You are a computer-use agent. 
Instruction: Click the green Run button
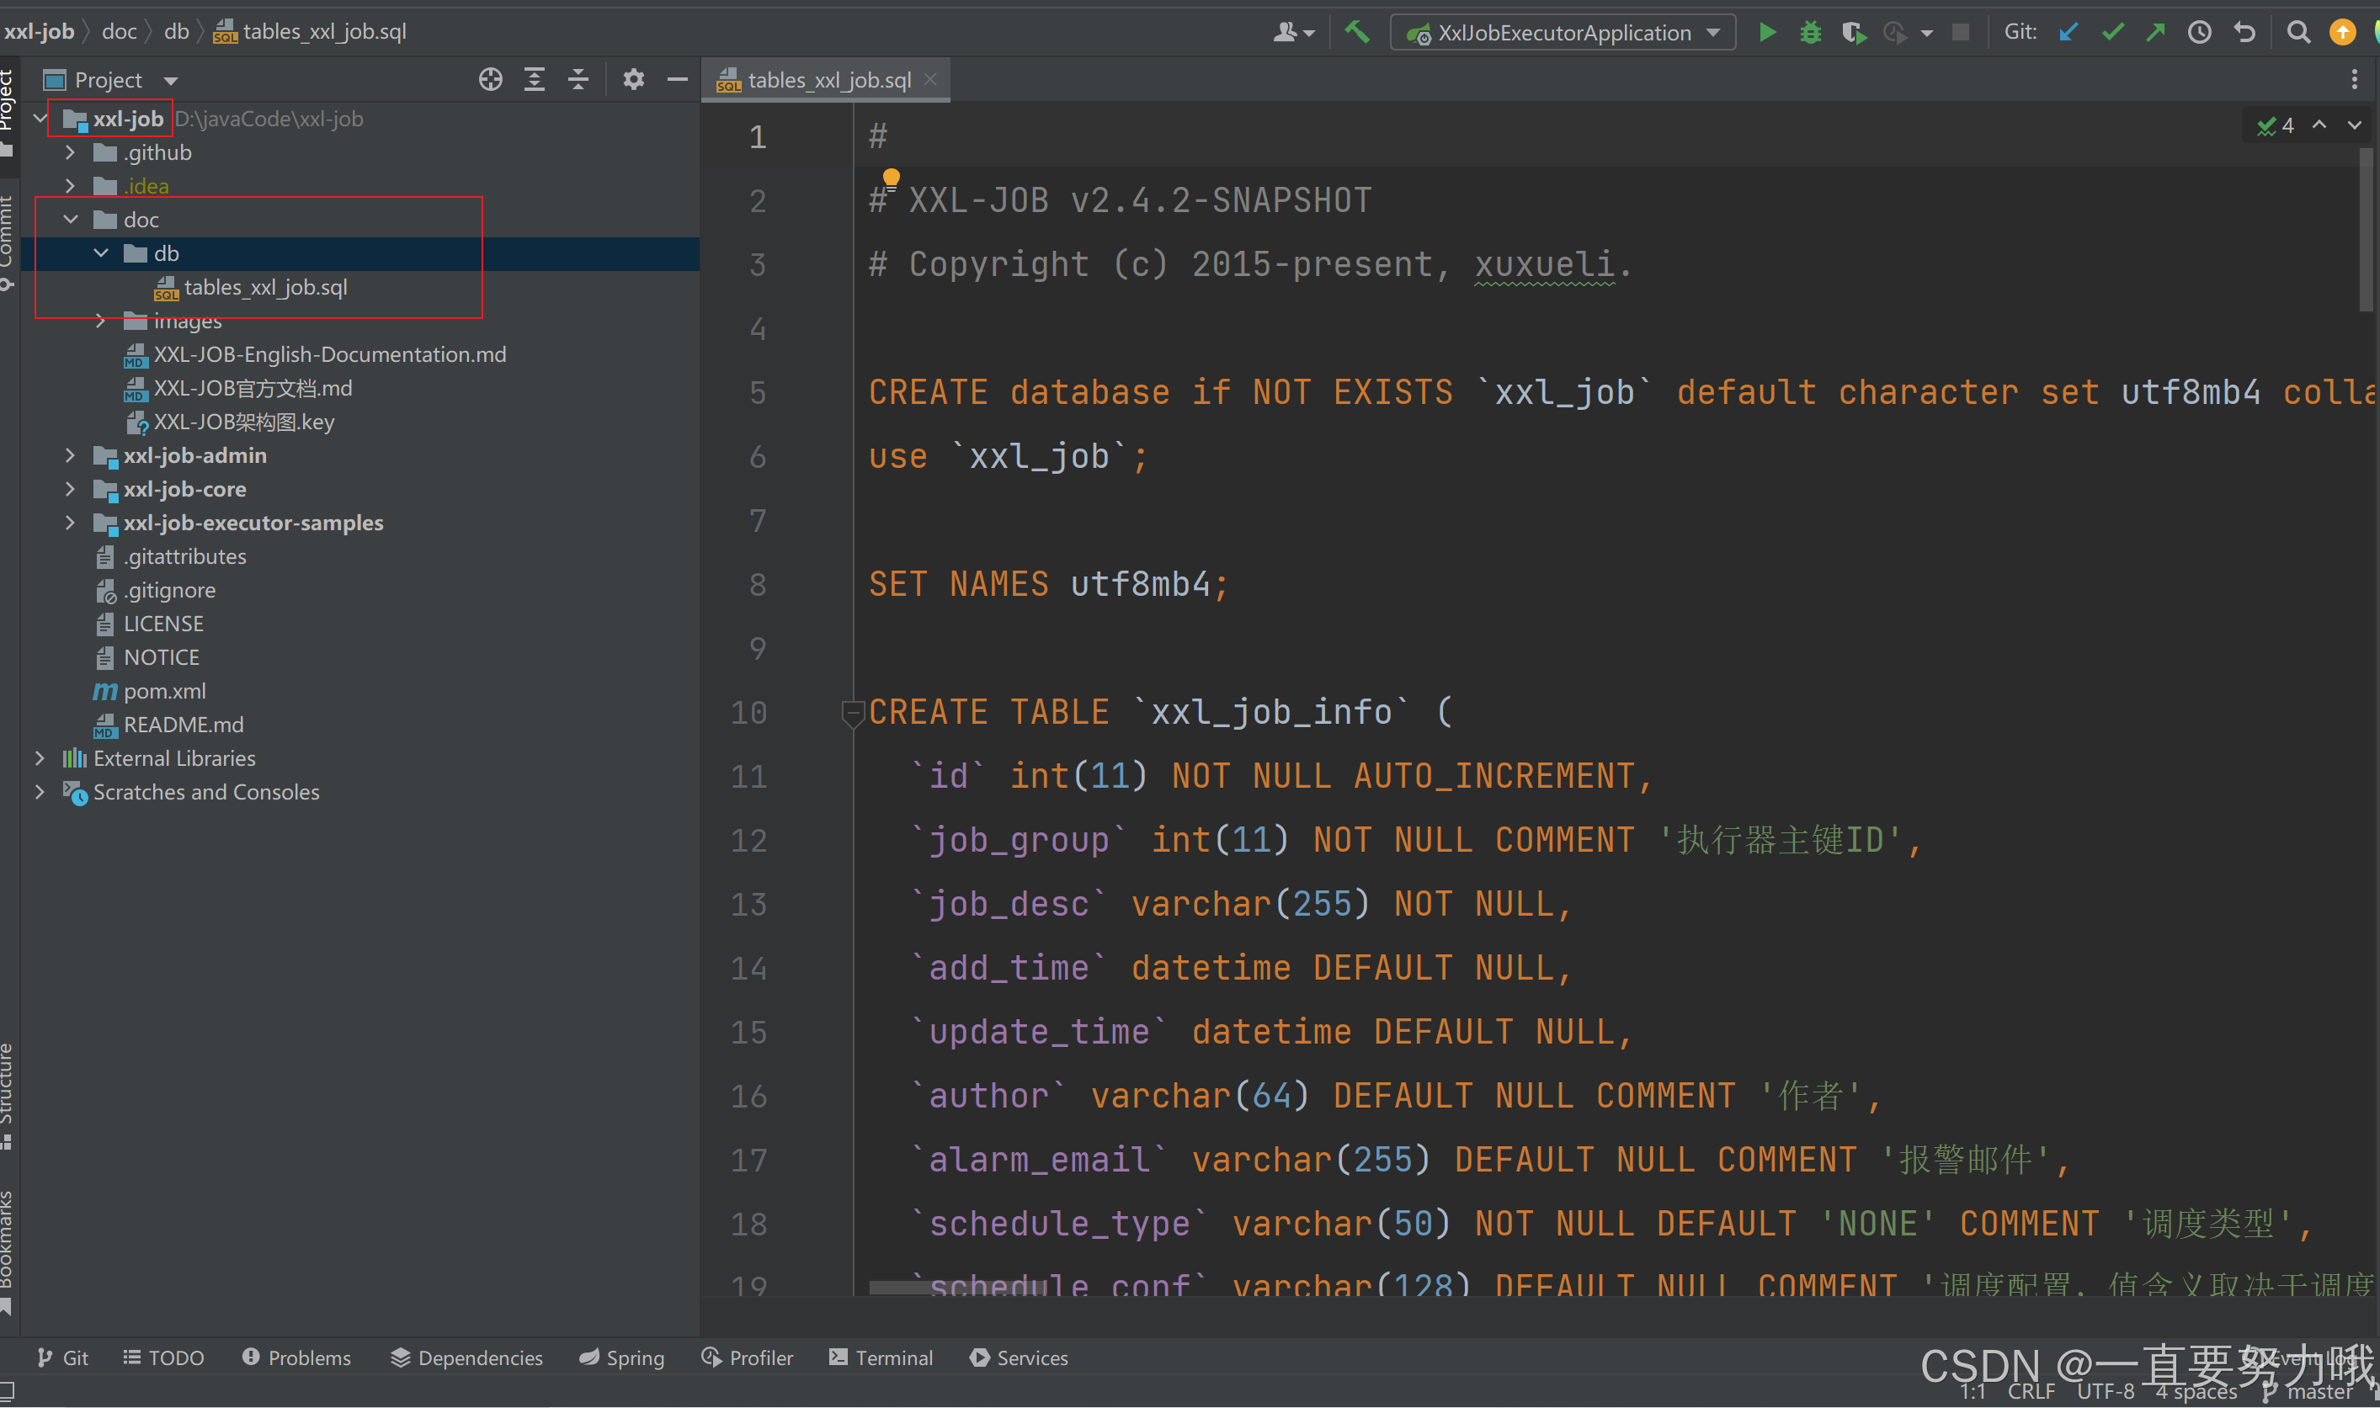1767,32
